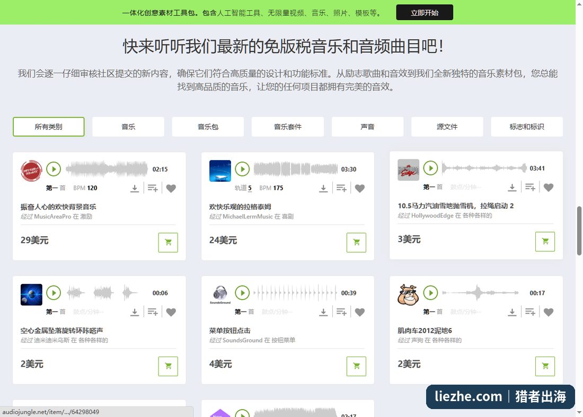Play the 肌肉车2012泥地6 sound
The image size is (583, 417).
click(x=431, y=293)
